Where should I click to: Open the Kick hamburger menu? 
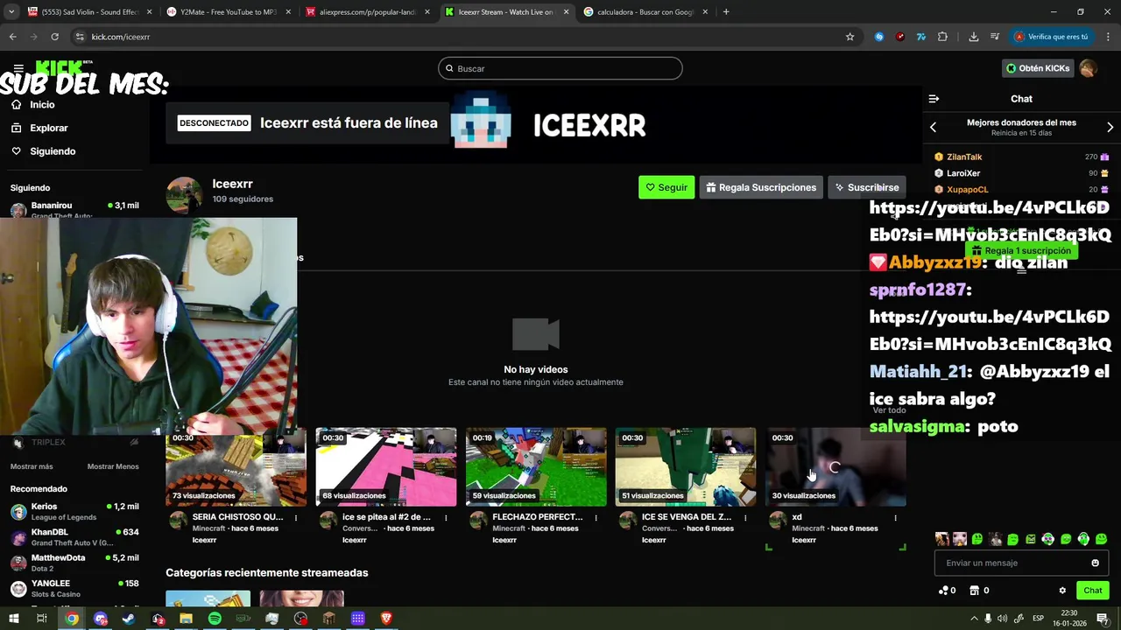[x=18, y=68]
